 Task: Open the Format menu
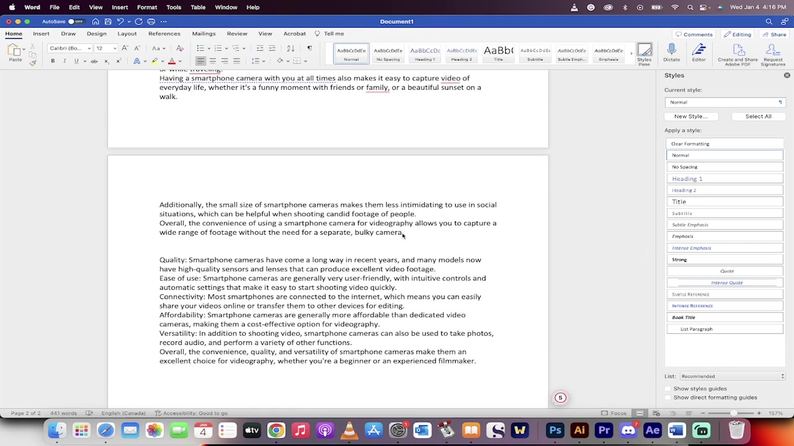click(147, 7)
